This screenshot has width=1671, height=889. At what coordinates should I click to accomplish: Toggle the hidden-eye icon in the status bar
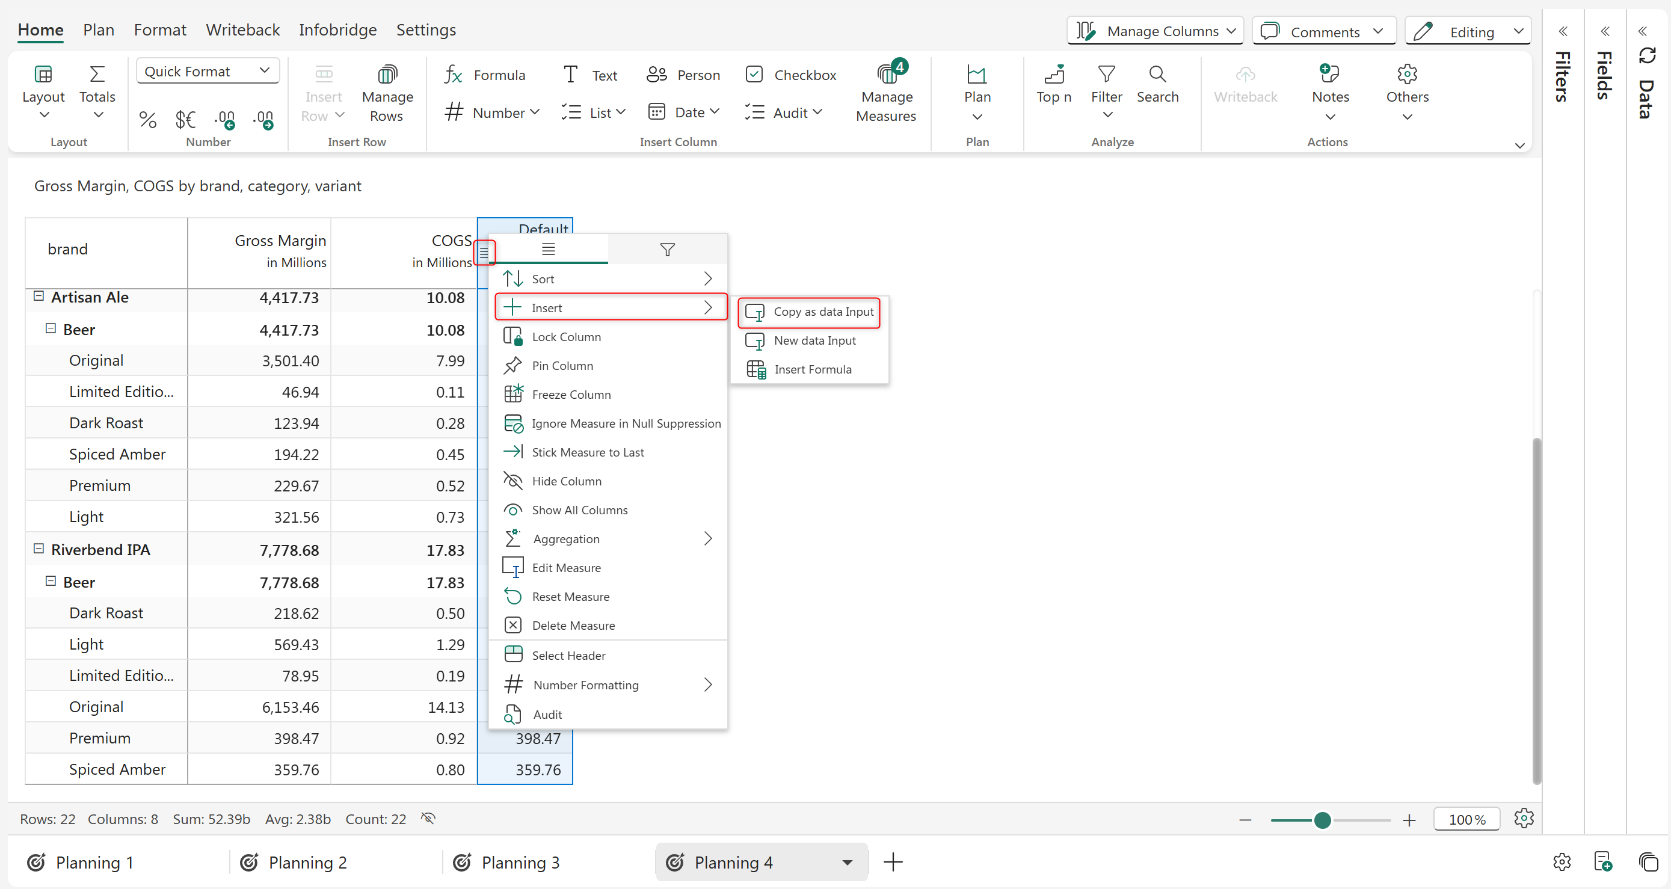(x=428, y=818)
